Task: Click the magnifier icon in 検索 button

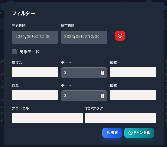Action: [x=108, y=133]
